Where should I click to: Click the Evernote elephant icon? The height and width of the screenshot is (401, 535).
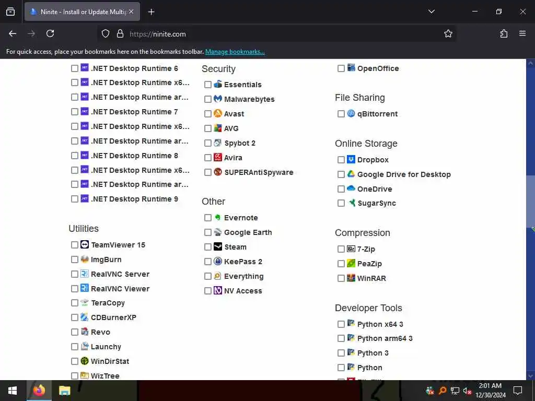[218, 217]
